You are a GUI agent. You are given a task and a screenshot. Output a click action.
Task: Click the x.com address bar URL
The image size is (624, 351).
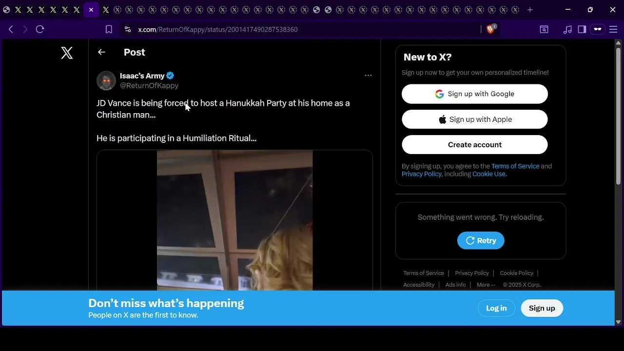coord(218,29)
